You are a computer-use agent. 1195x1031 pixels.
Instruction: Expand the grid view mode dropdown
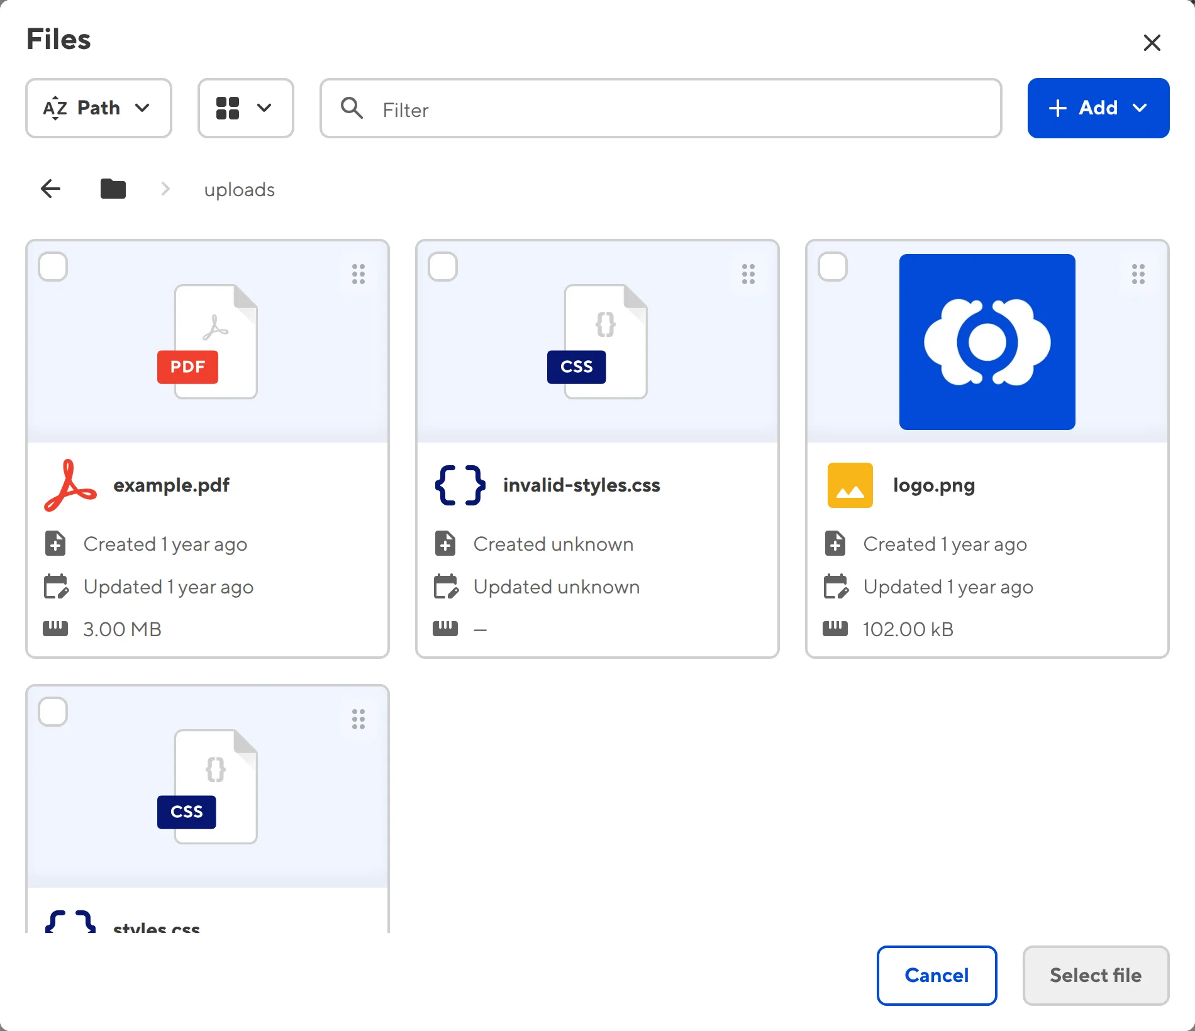pyautogui.click(x=245, y=108)
